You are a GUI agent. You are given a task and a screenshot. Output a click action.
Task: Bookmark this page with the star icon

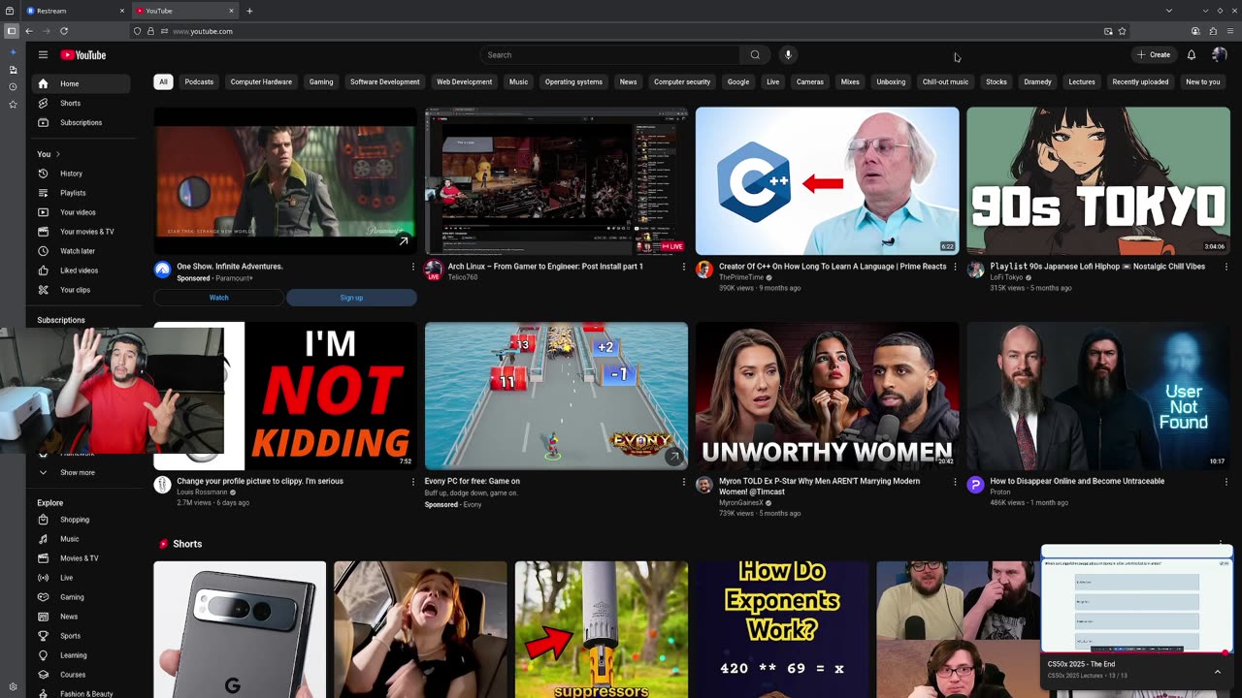pyautogui.click(x=1123, y=31)
